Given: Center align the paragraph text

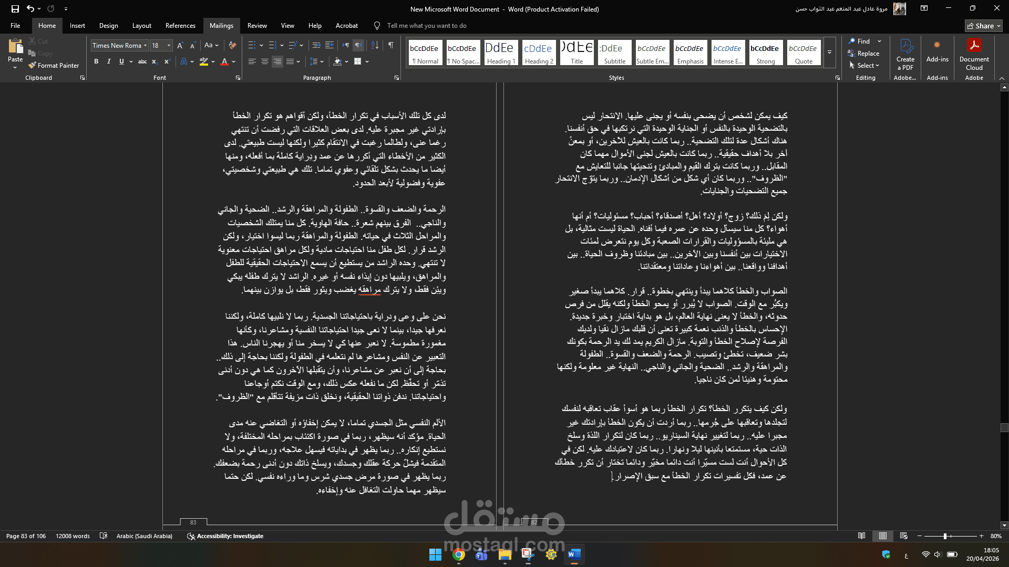Looking at the screenshot, I should [265, 62].
